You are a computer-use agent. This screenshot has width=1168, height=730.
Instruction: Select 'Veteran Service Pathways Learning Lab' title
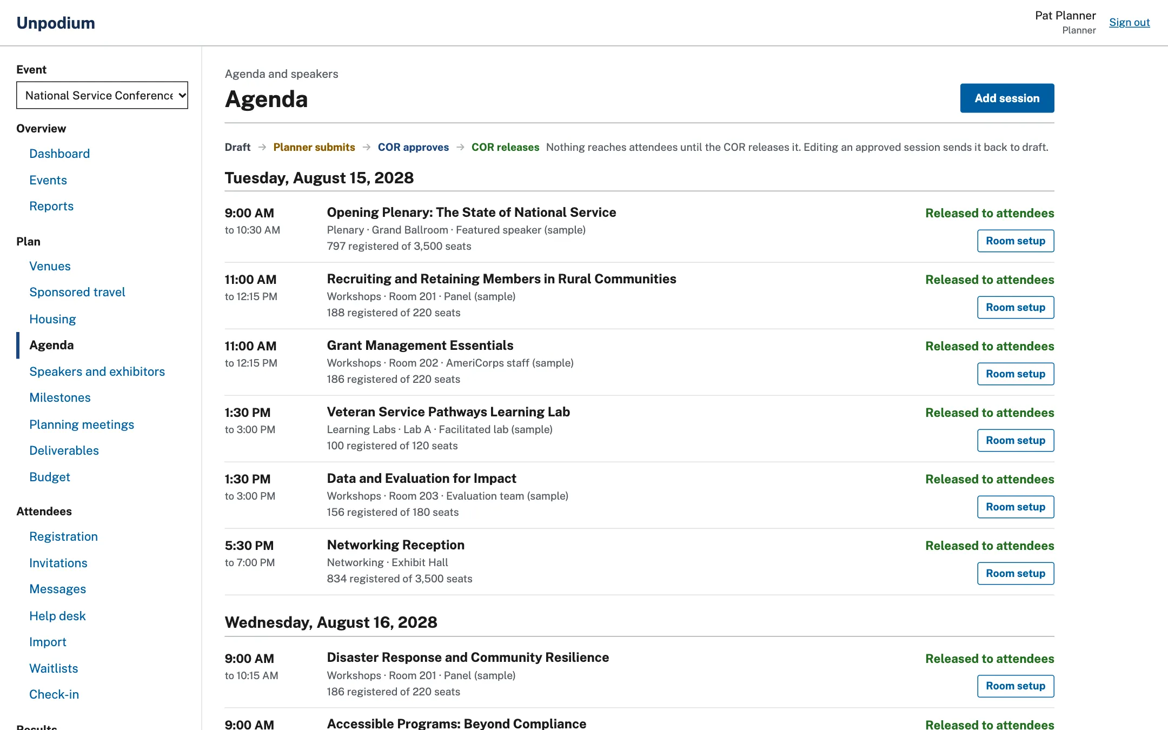click(448, 412)
